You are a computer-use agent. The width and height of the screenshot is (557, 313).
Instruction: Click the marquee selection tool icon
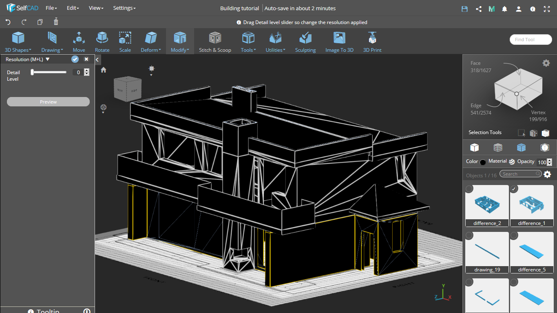click(521, 133)
